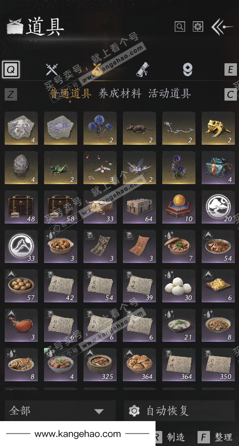Switch to 养成材料 tab
The image size is (239, 446).
pyautogui.click(x=120, y=93)
